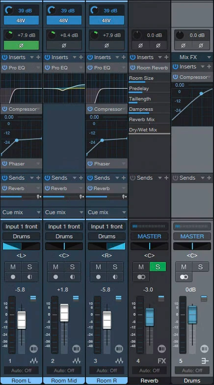Open the Cue mix dropdown on Room R
Screen dimensions: 214x385
(107, 212)
